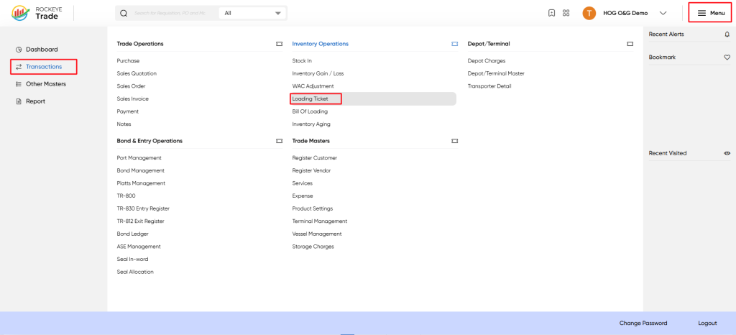Image resolution: width=736 pixels, height=335 pixels.
Task: Open Port Management
Action: (x=139, y=158)
